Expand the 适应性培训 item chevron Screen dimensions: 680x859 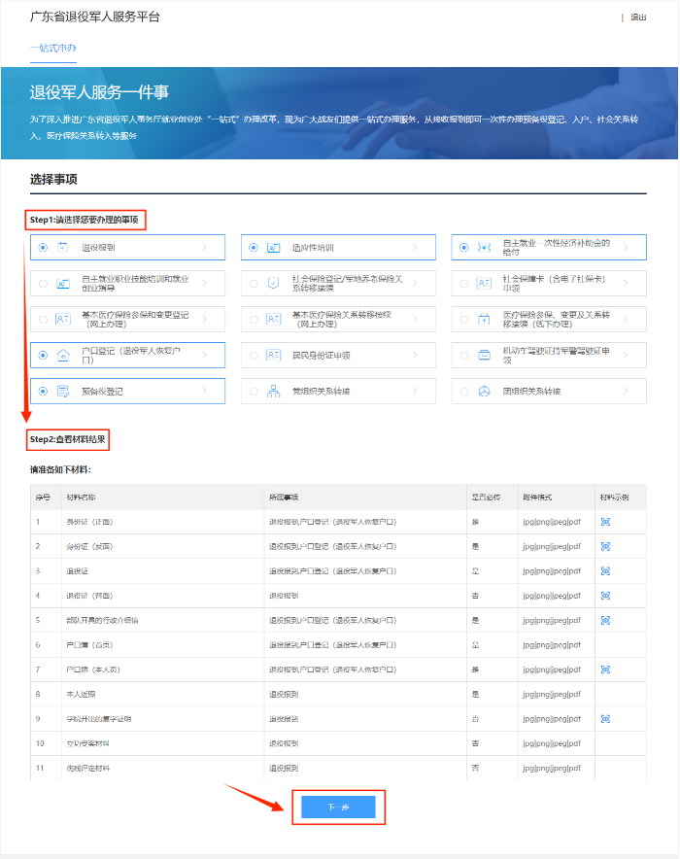click(415, 248)
